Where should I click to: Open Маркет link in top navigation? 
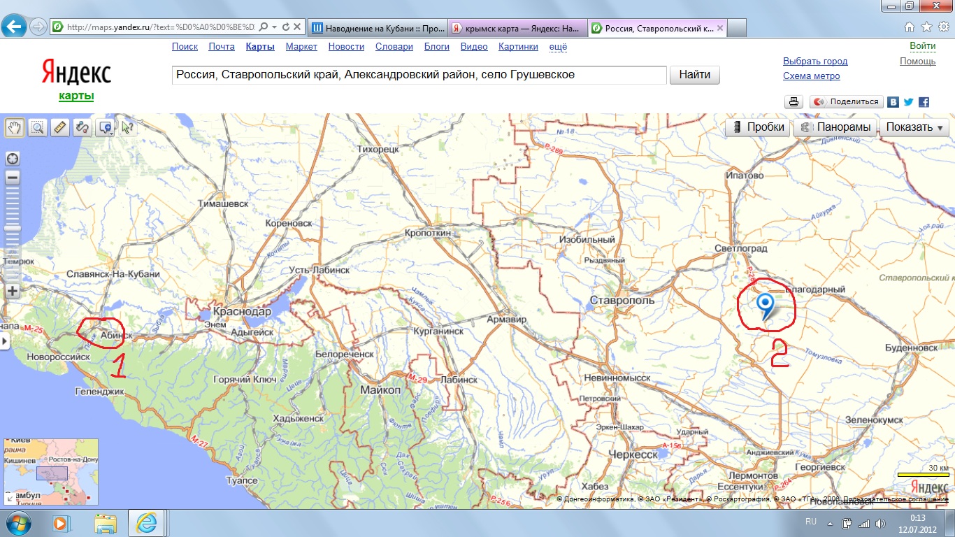[x=301, y=47]
